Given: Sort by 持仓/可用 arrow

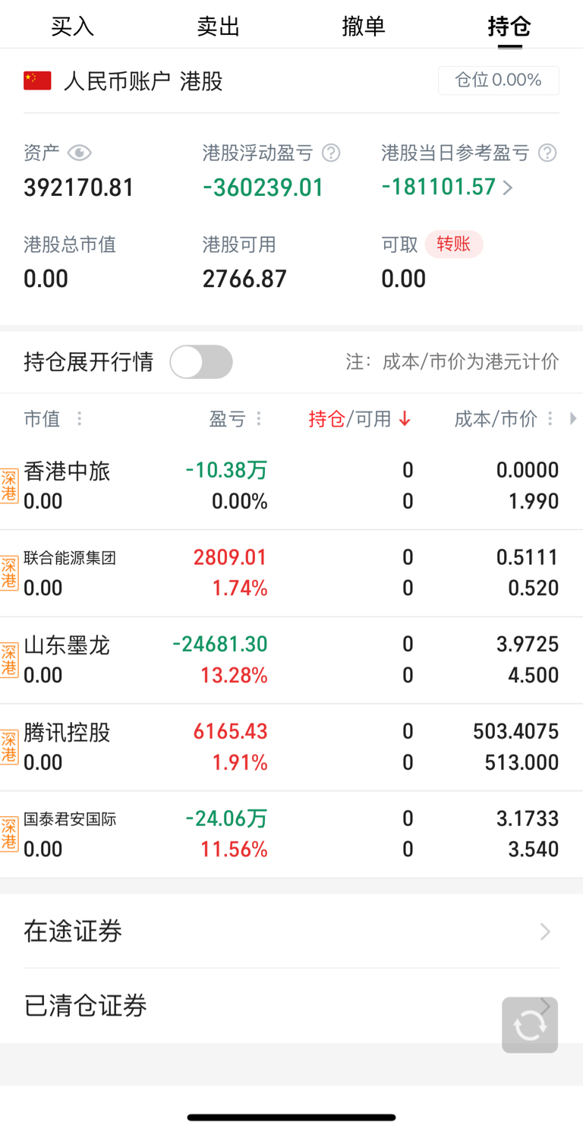Looking at the screenshot, I should click(x=405, y=419).
